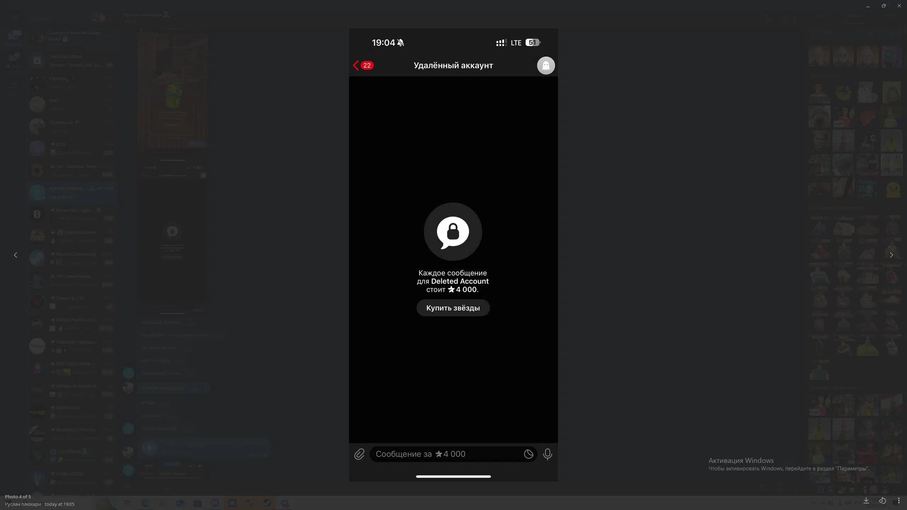Click the 'Photo 4 of 5' counter
Image resolution: width=907 pixels, height=510 pixels.
click(18, 497)
